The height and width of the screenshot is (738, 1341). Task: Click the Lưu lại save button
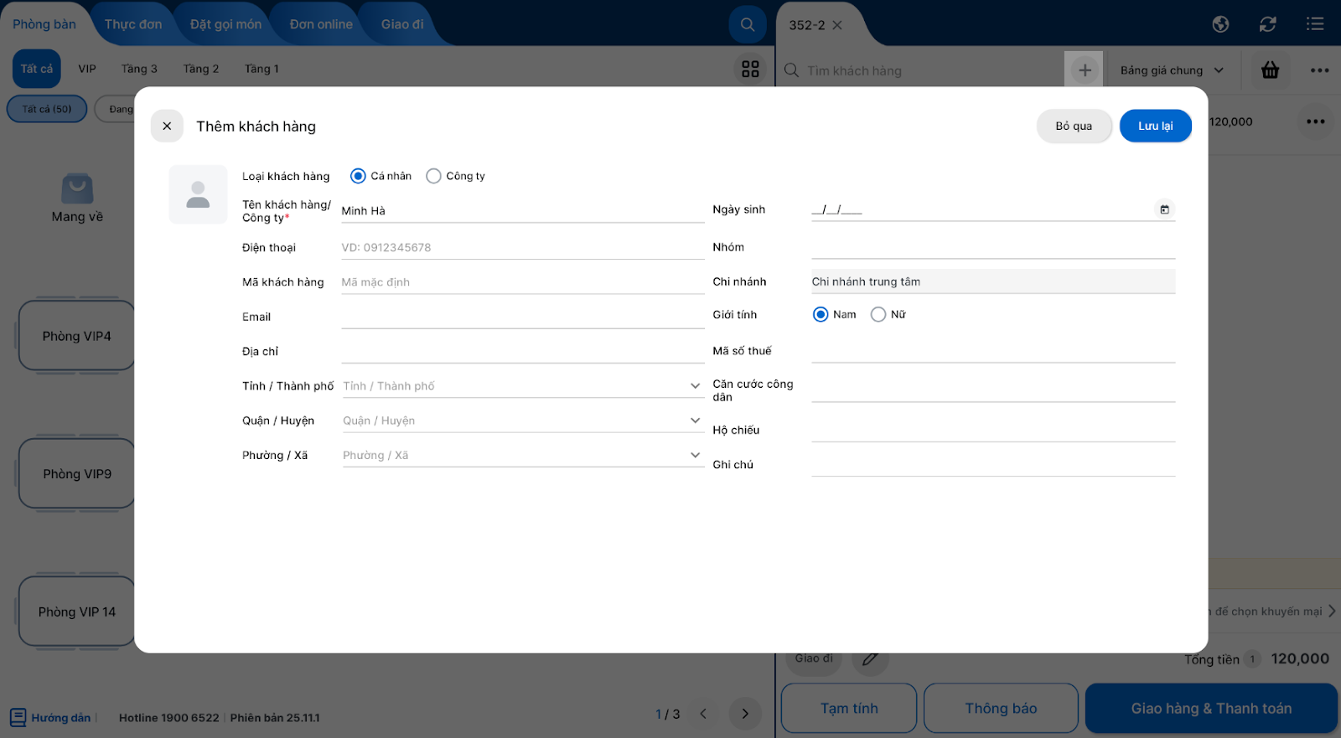(x=1156, y=126)
